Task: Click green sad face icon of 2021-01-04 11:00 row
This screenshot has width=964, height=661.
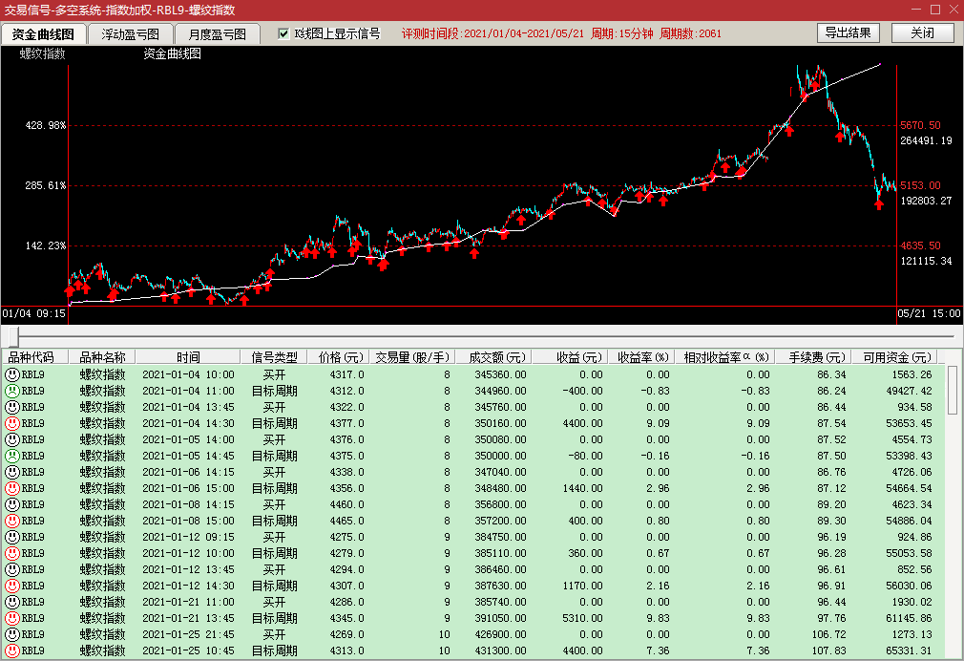Action: tap(12, 391)
